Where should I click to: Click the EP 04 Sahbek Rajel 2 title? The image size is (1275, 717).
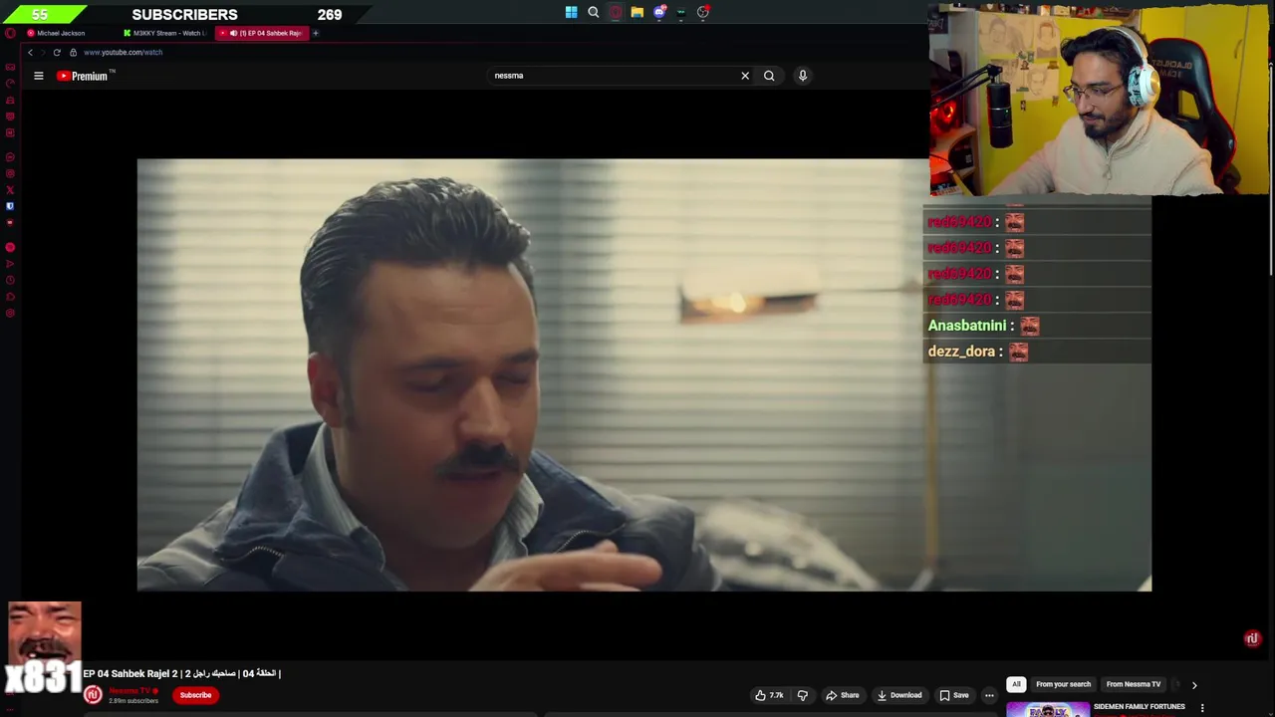pyautogui.click(x=181, y=674)
